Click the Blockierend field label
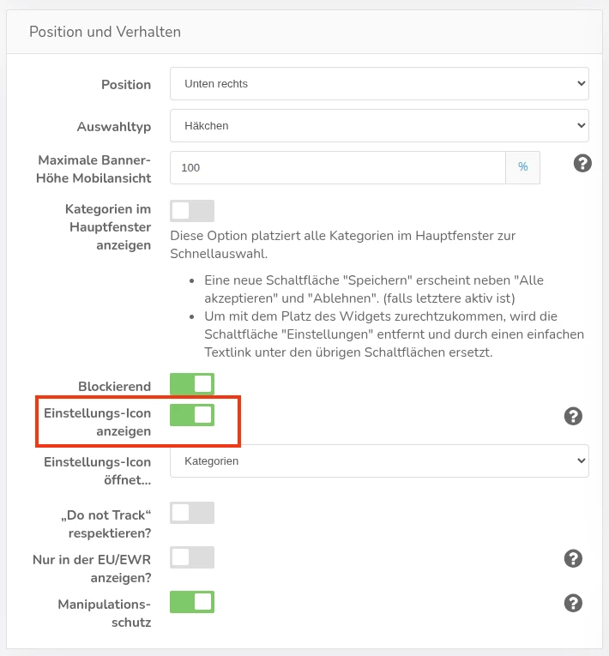This screenshot has height=656, width=609. coord(114,387)
